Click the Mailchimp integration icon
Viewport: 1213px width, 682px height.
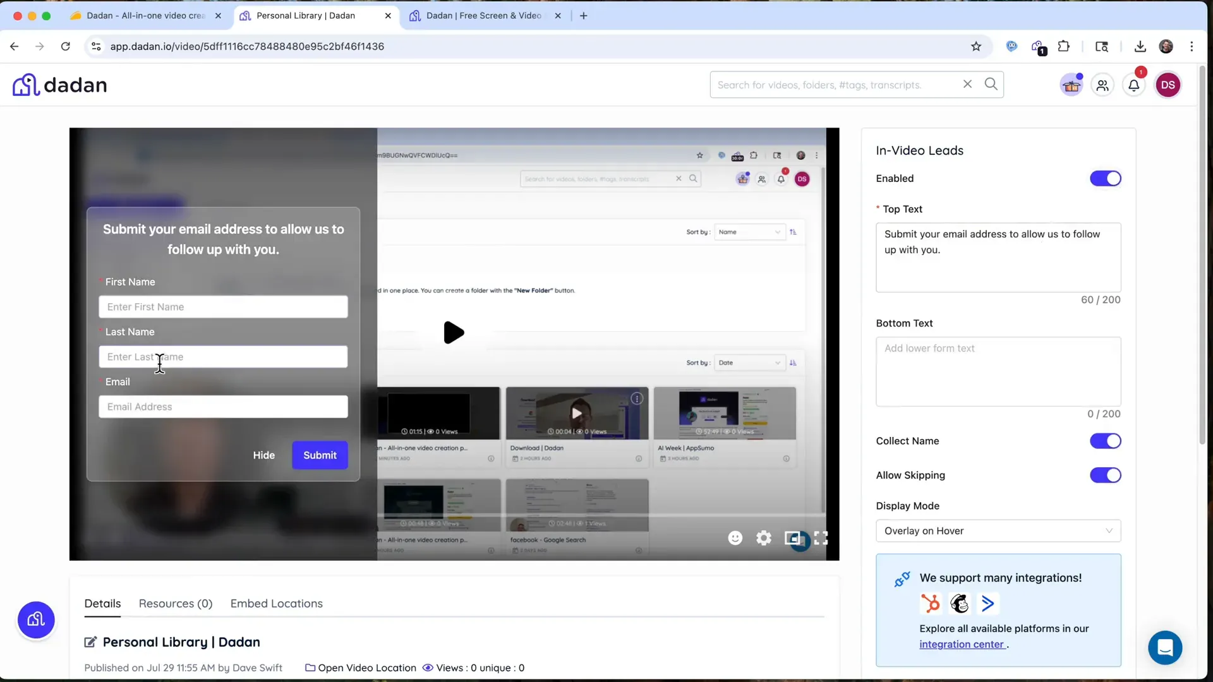pyautogui.click(x=960, y=604)
